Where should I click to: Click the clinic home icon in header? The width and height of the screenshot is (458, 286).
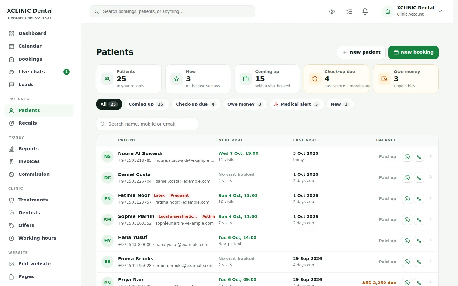(x=388, y=11)
